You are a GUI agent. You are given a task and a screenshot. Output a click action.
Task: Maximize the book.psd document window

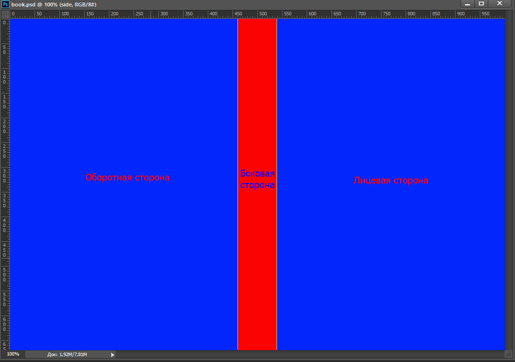(481, 4)
